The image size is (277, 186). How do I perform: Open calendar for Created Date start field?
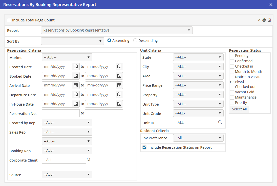(76, 67)
